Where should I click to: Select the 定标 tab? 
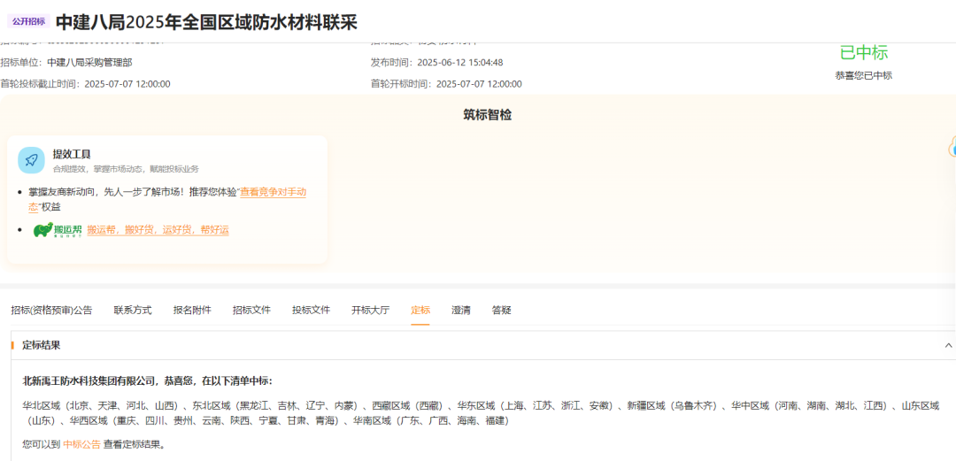[x=420, y=310]
